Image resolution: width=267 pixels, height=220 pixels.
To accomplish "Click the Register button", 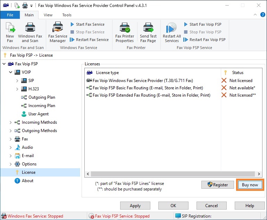I will coord(218,185).
